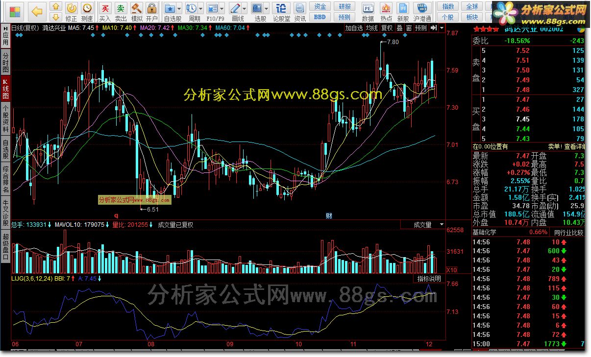Viewport: 591px width, 357px height.
Task: Click 加自选 to add to watchlist
Action: click(354, 28)
